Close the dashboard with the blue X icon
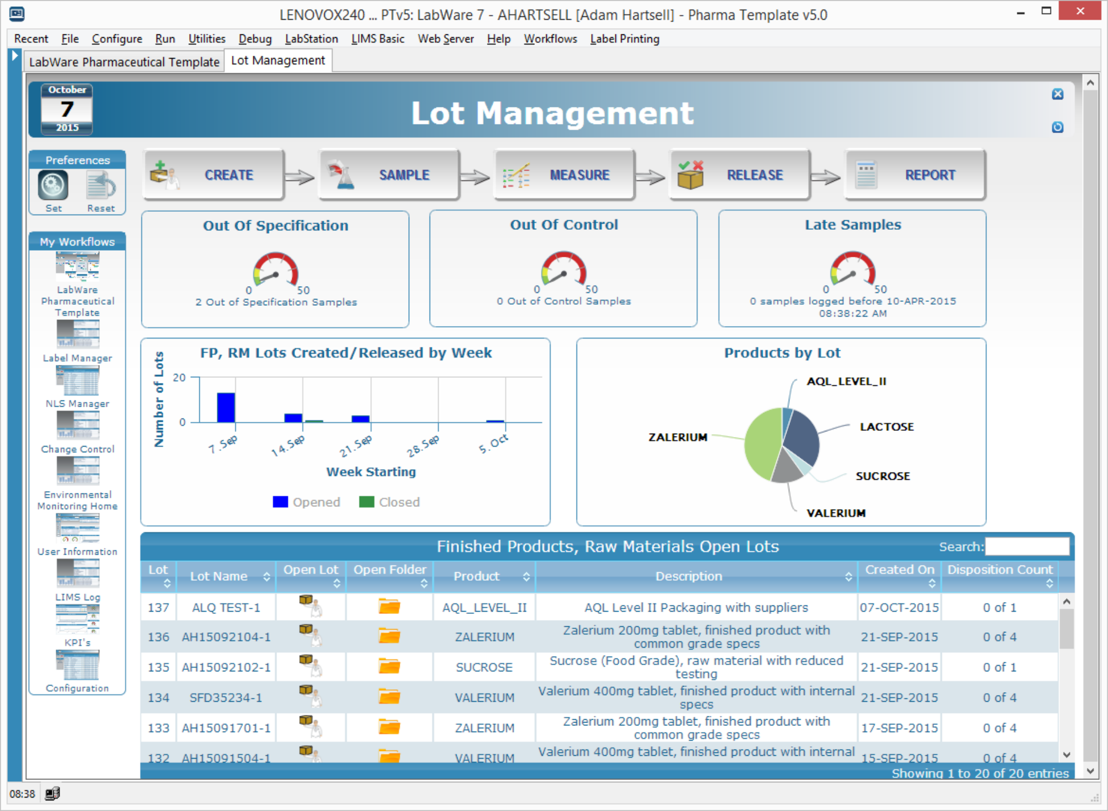The image size is (1108, 811). 1057,94
